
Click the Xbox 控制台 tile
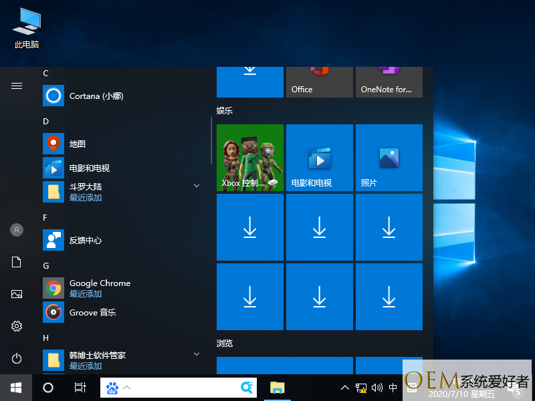point(250,158)
